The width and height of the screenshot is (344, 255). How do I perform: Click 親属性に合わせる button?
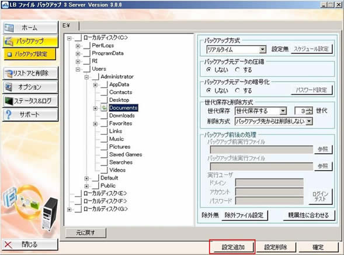(x=308, y=215)
